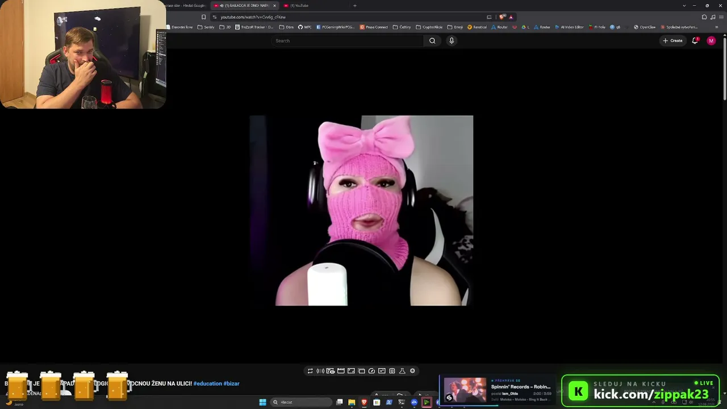
Task: Open the Fanatical bookmark
Action: pyautogui.click(x=477, y=27)
